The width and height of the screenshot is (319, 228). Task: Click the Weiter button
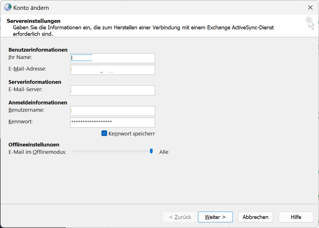(215, 217)
